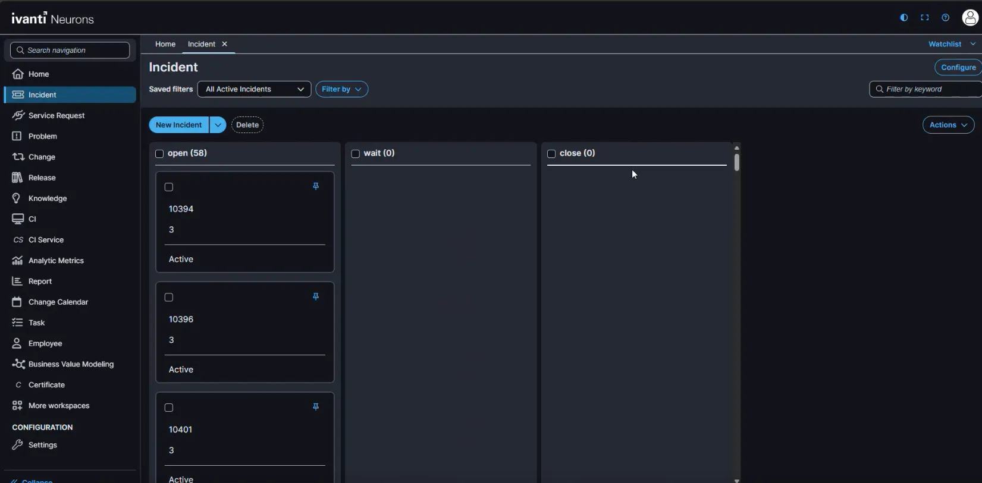
Task: Click the Analytic Metrics chart icon
Action: click(17, 261)
